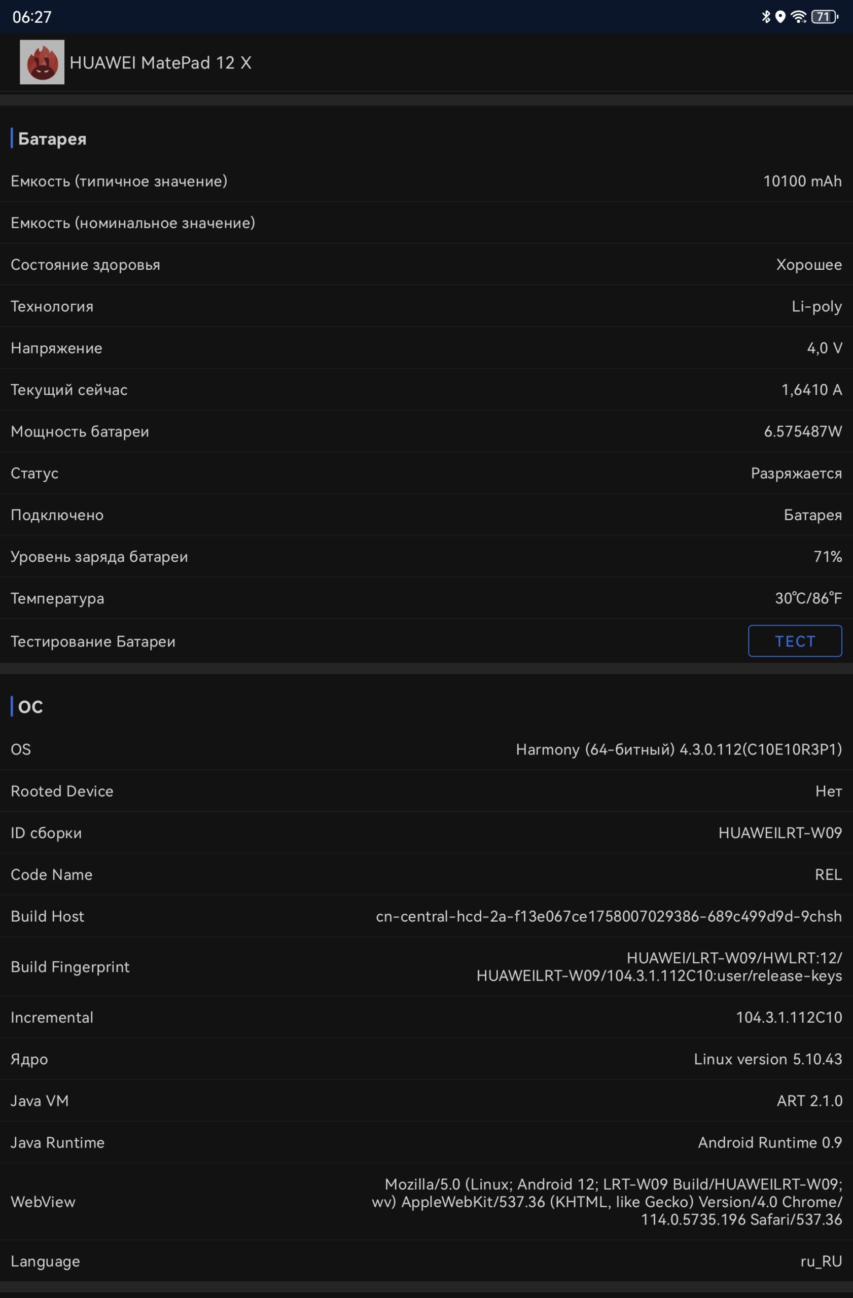Select the Build Fingerprint row
853x1298 pixels.
pyautogui.click(x=426, y=966)
